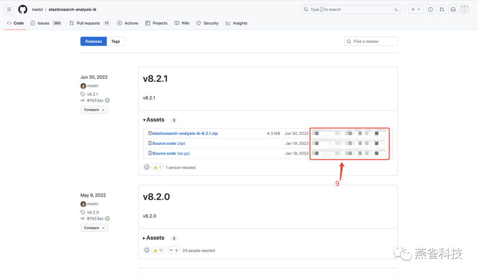Open the Compare dropdown for v8.2.1
This screenshot has width=478, height=275.
[94, 109]
